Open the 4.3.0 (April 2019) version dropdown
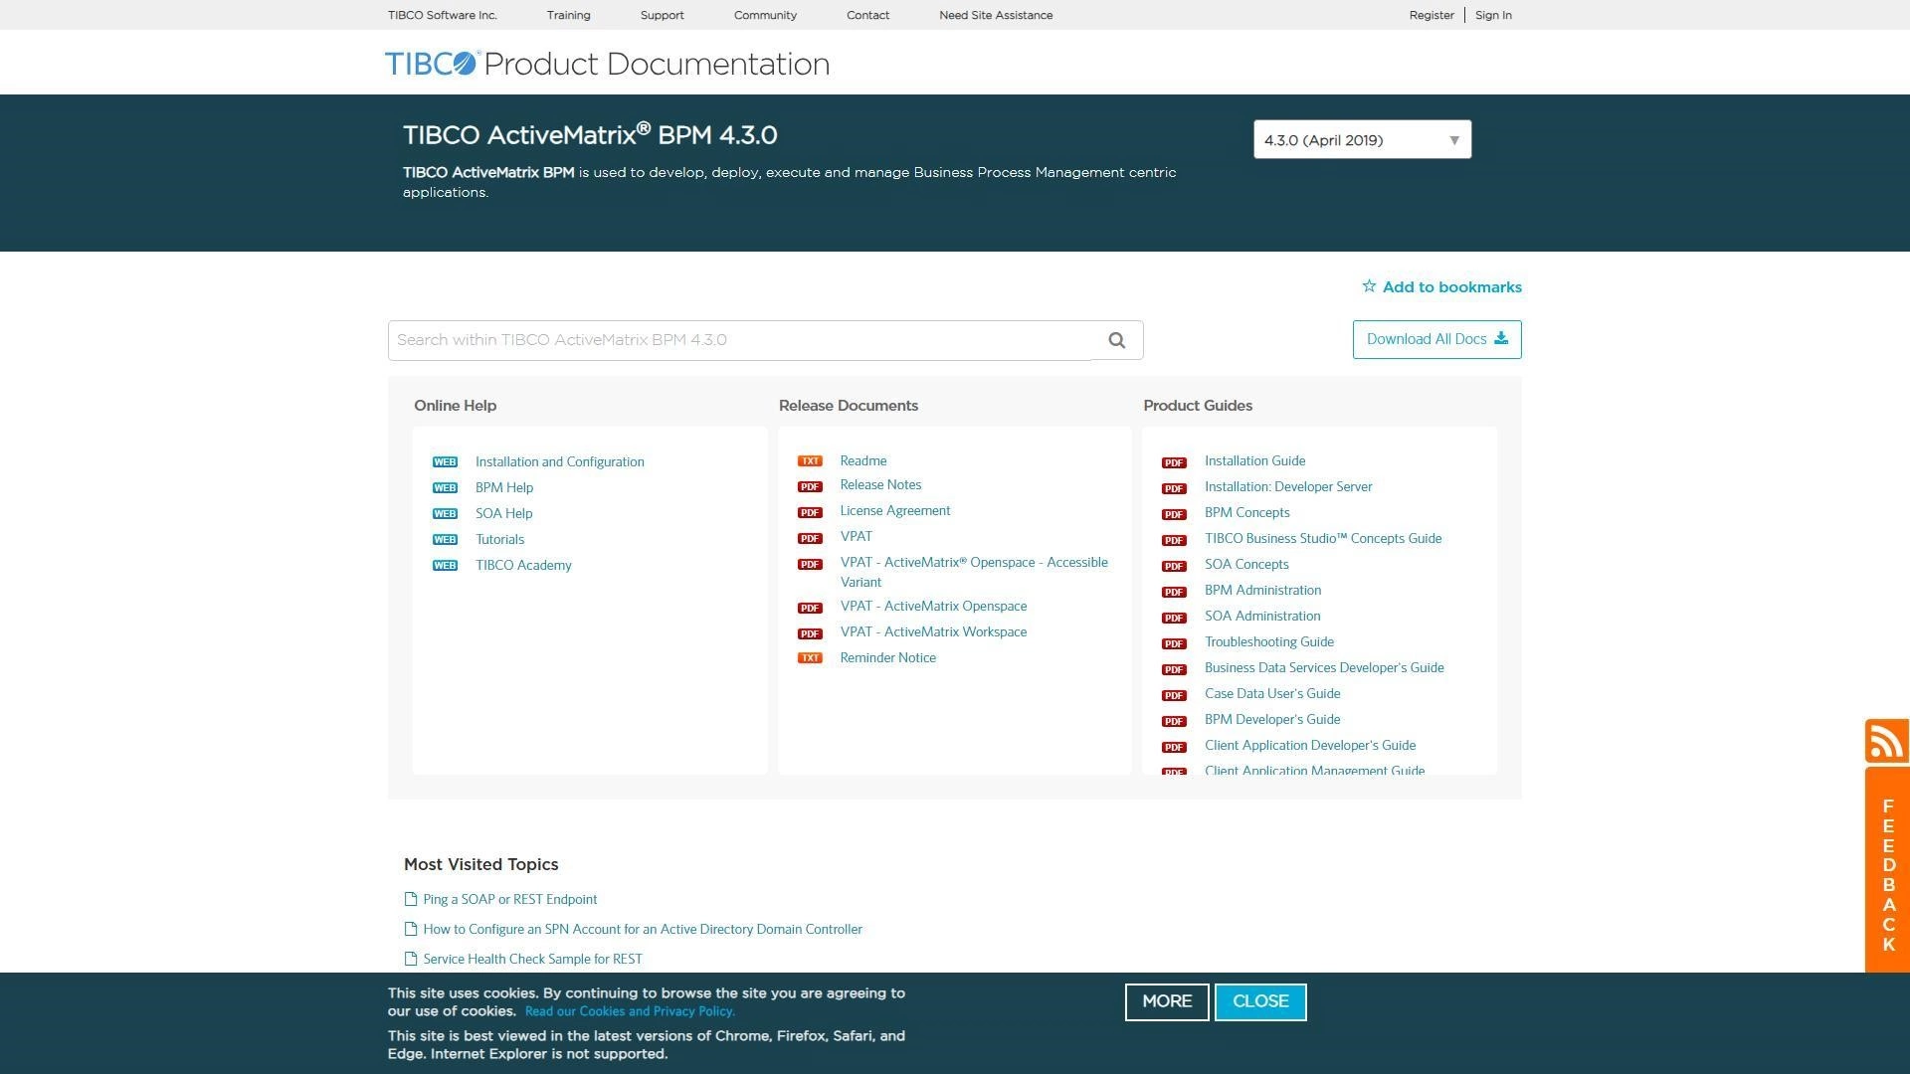This screenshot has width=1910, height=1074. [1362, 140]
